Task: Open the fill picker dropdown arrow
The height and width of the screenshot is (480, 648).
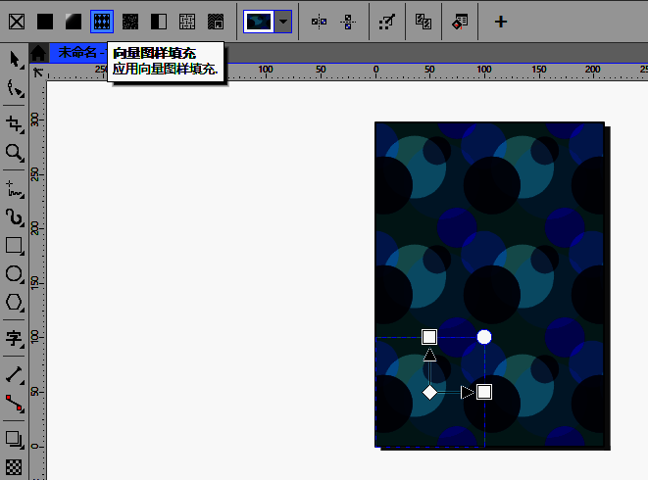Action: click(283, 21)
